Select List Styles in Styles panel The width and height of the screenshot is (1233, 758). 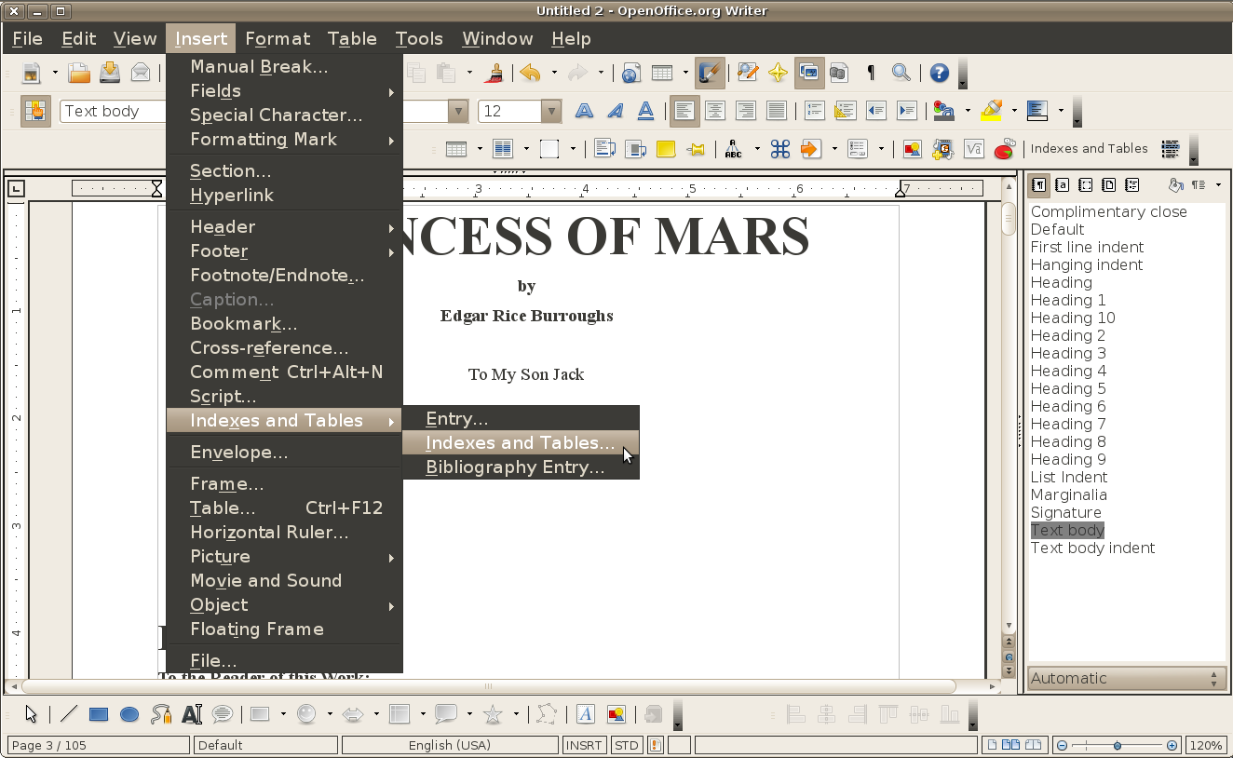[x=1131, y=185]
